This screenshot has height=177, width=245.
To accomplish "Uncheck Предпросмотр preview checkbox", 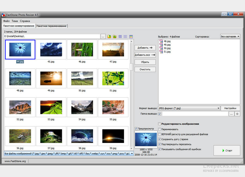I will click(136, 129).
